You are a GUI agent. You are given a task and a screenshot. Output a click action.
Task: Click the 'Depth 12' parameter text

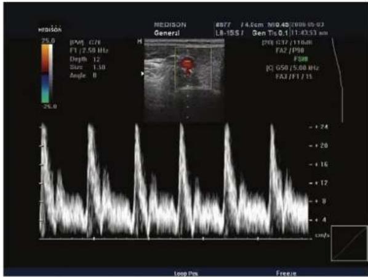coord(85,59)
